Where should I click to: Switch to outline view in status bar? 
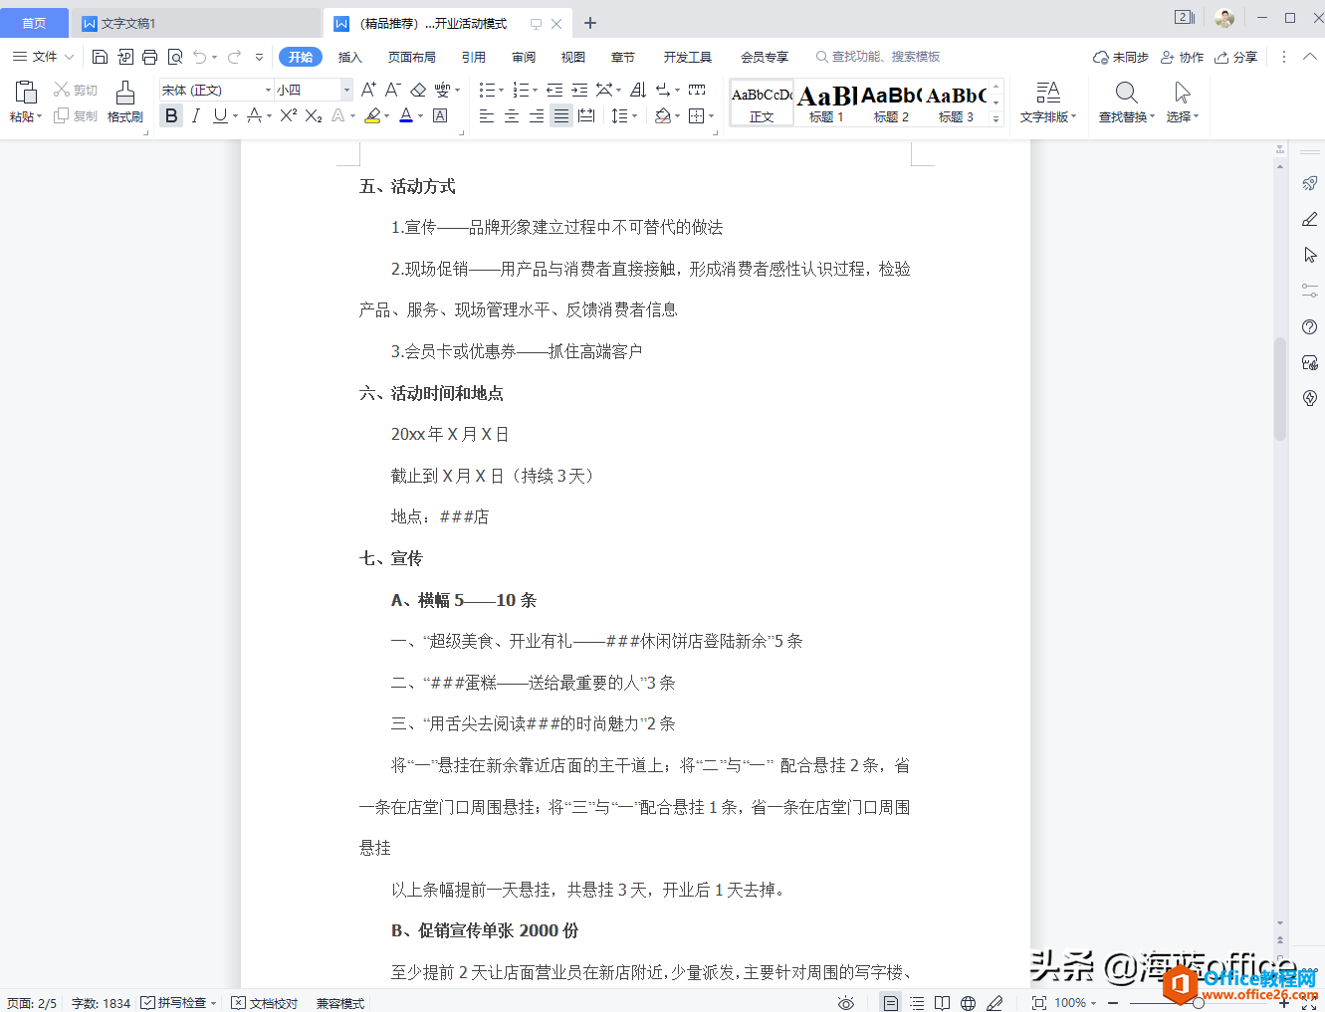tap(917, 1003)
